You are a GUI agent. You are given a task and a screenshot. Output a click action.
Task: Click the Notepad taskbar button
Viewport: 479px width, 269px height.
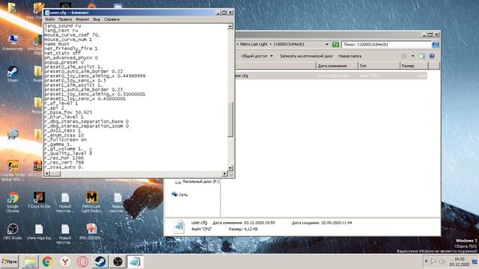point(135,262)
